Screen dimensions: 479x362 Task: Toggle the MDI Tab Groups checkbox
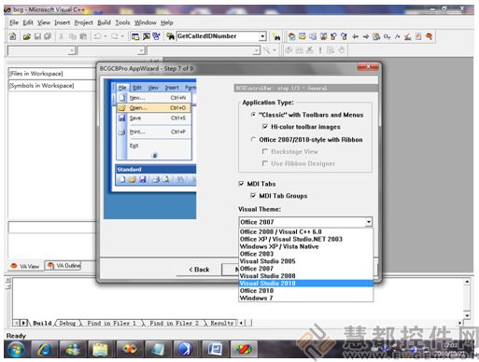[x=253, y=196]
